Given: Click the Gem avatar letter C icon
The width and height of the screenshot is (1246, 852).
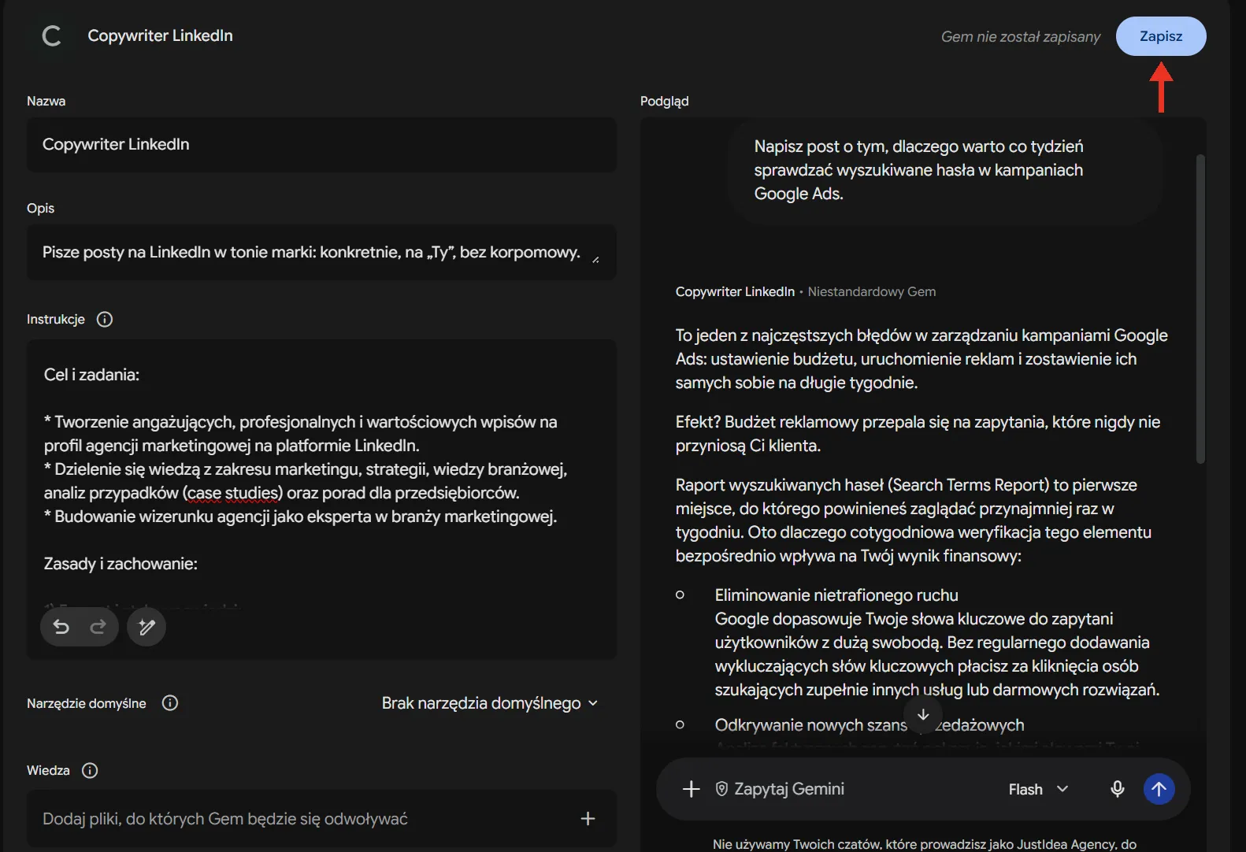Looking at the screenshot, I should point(52,35).
